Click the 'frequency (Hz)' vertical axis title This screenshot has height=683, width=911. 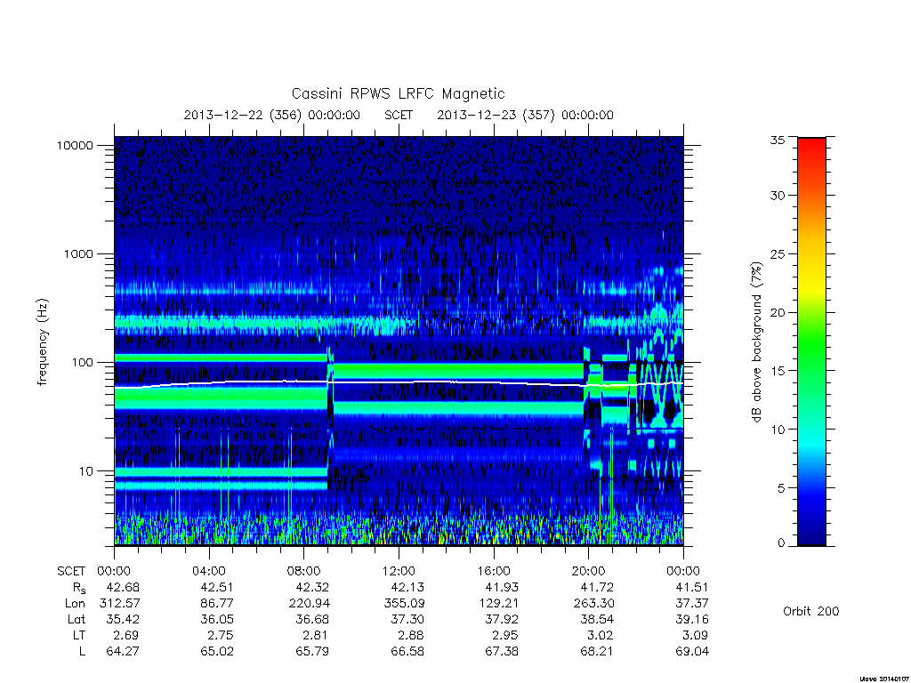42,342
